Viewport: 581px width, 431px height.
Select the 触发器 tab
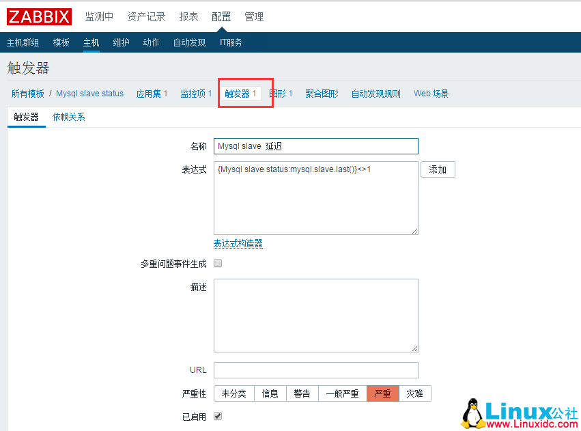(x=26, y=117)
